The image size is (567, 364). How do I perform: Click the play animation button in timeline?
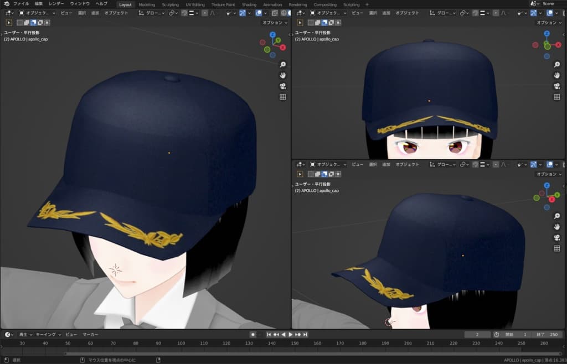pos(290,335)
